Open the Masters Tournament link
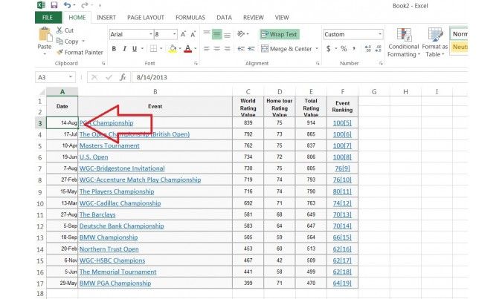The image size is (502, 299). [x=109, y=145]
